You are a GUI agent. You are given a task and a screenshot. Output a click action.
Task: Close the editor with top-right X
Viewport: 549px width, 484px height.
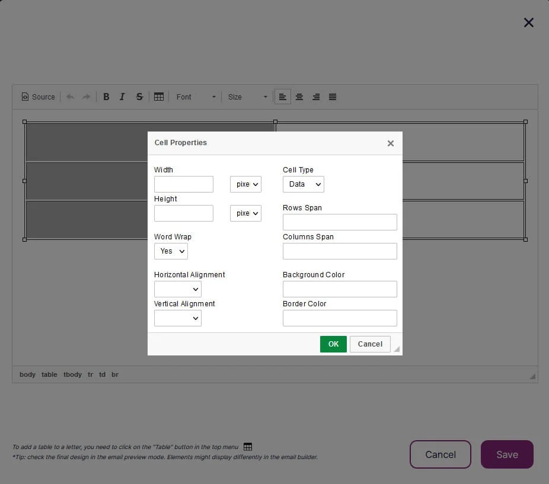tap(529, 23)
